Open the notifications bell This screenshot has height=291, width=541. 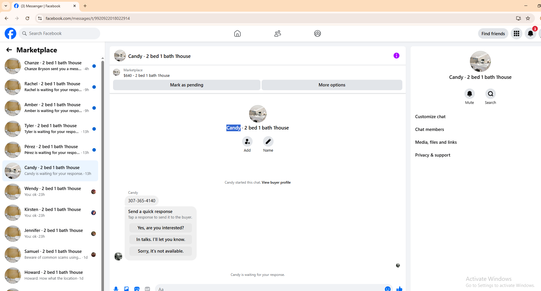click(x=531, y=33)
